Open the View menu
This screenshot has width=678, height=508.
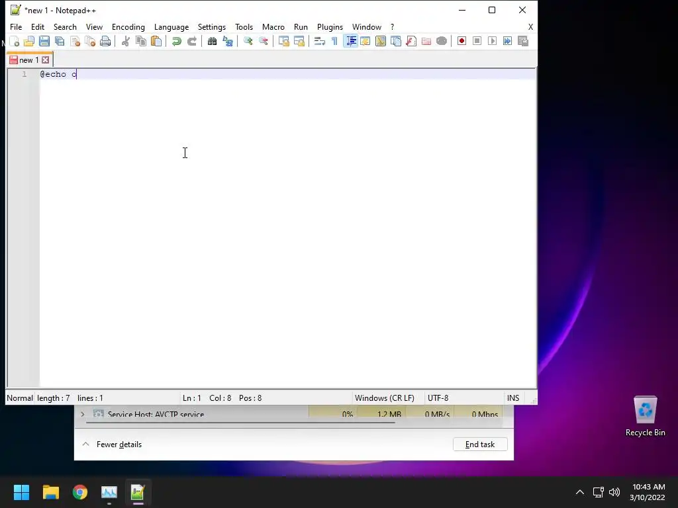94,26
